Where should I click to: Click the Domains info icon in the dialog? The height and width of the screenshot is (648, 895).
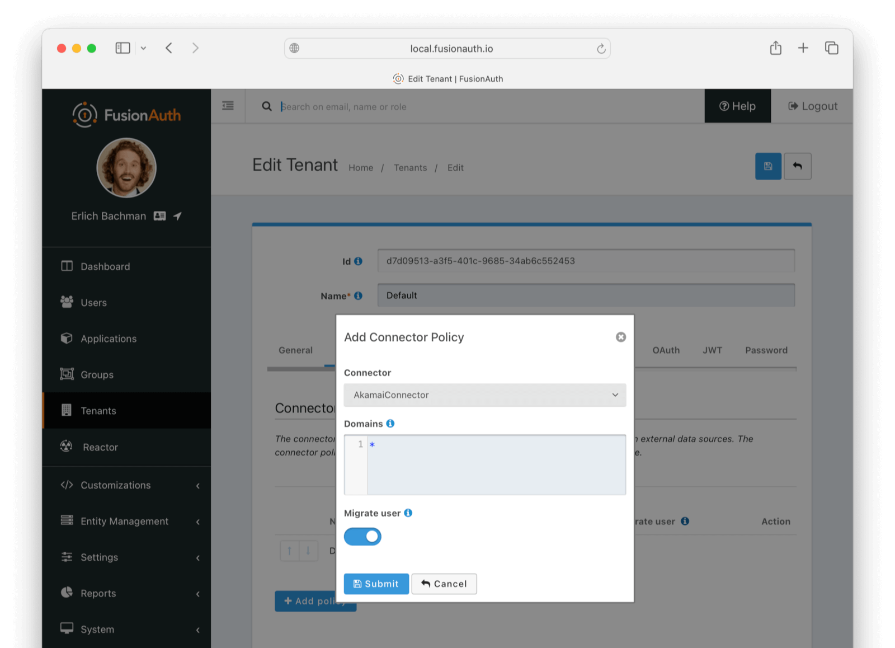click(x=390, y=423)
